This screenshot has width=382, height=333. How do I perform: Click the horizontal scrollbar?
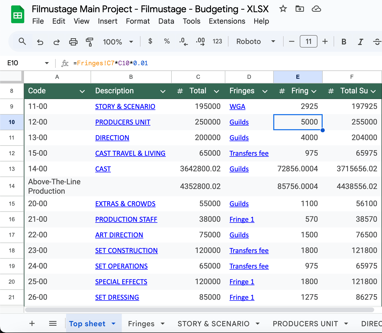(200, 310)
